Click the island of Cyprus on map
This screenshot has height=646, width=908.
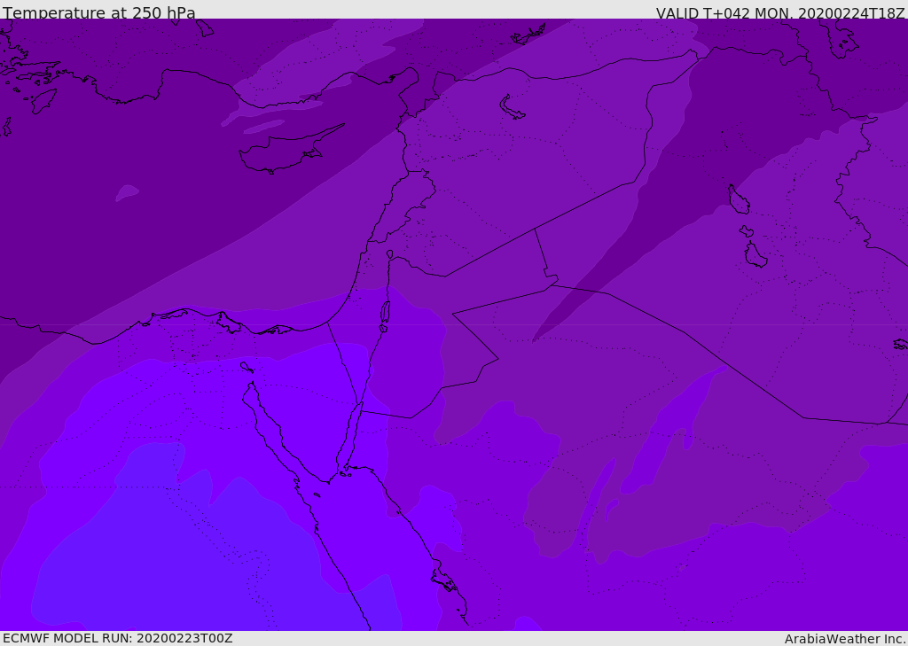(x=285, y=151)
